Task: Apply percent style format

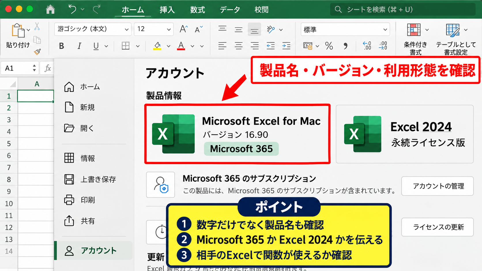Action: tap(329, 46)
